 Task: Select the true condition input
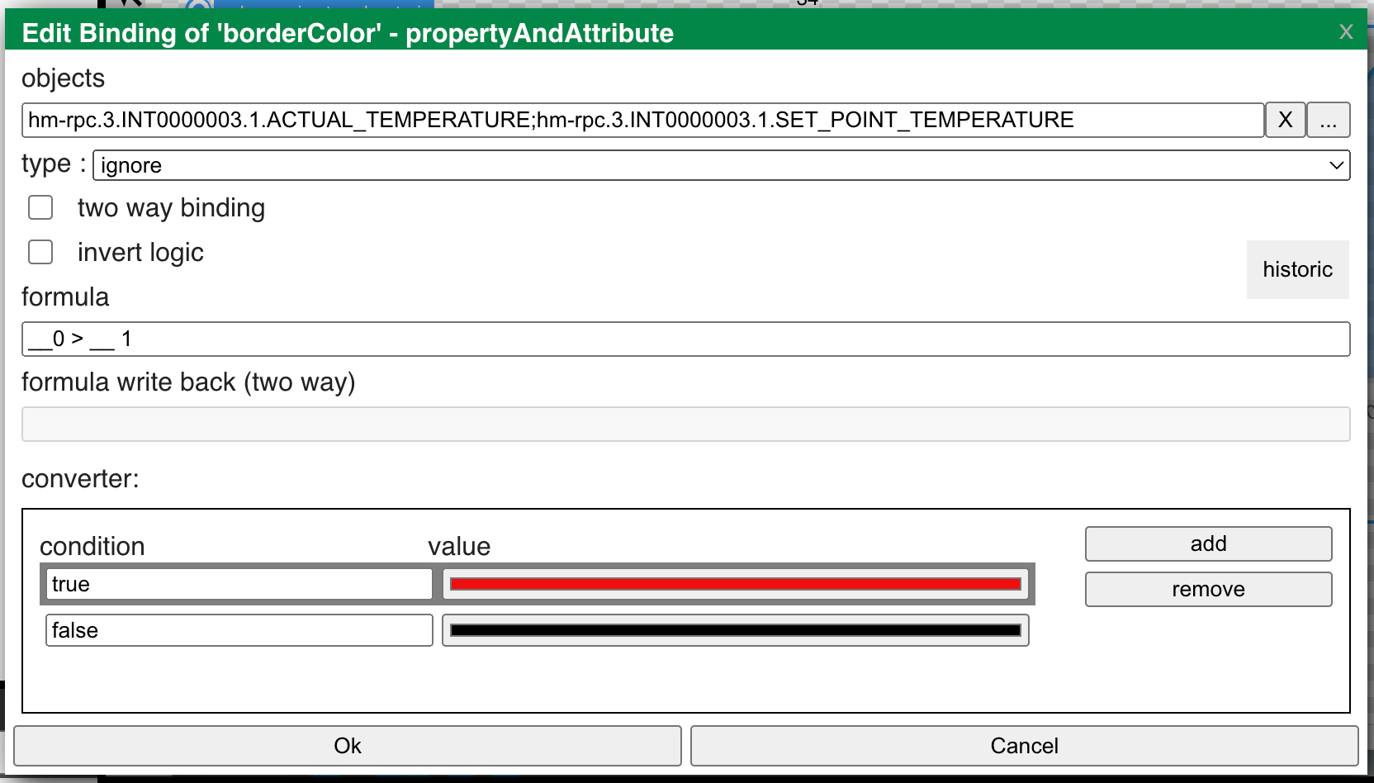click(239, 584)
